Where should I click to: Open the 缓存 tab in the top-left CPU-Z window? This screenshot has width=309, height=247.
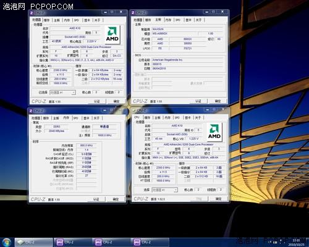click(47, 20)
